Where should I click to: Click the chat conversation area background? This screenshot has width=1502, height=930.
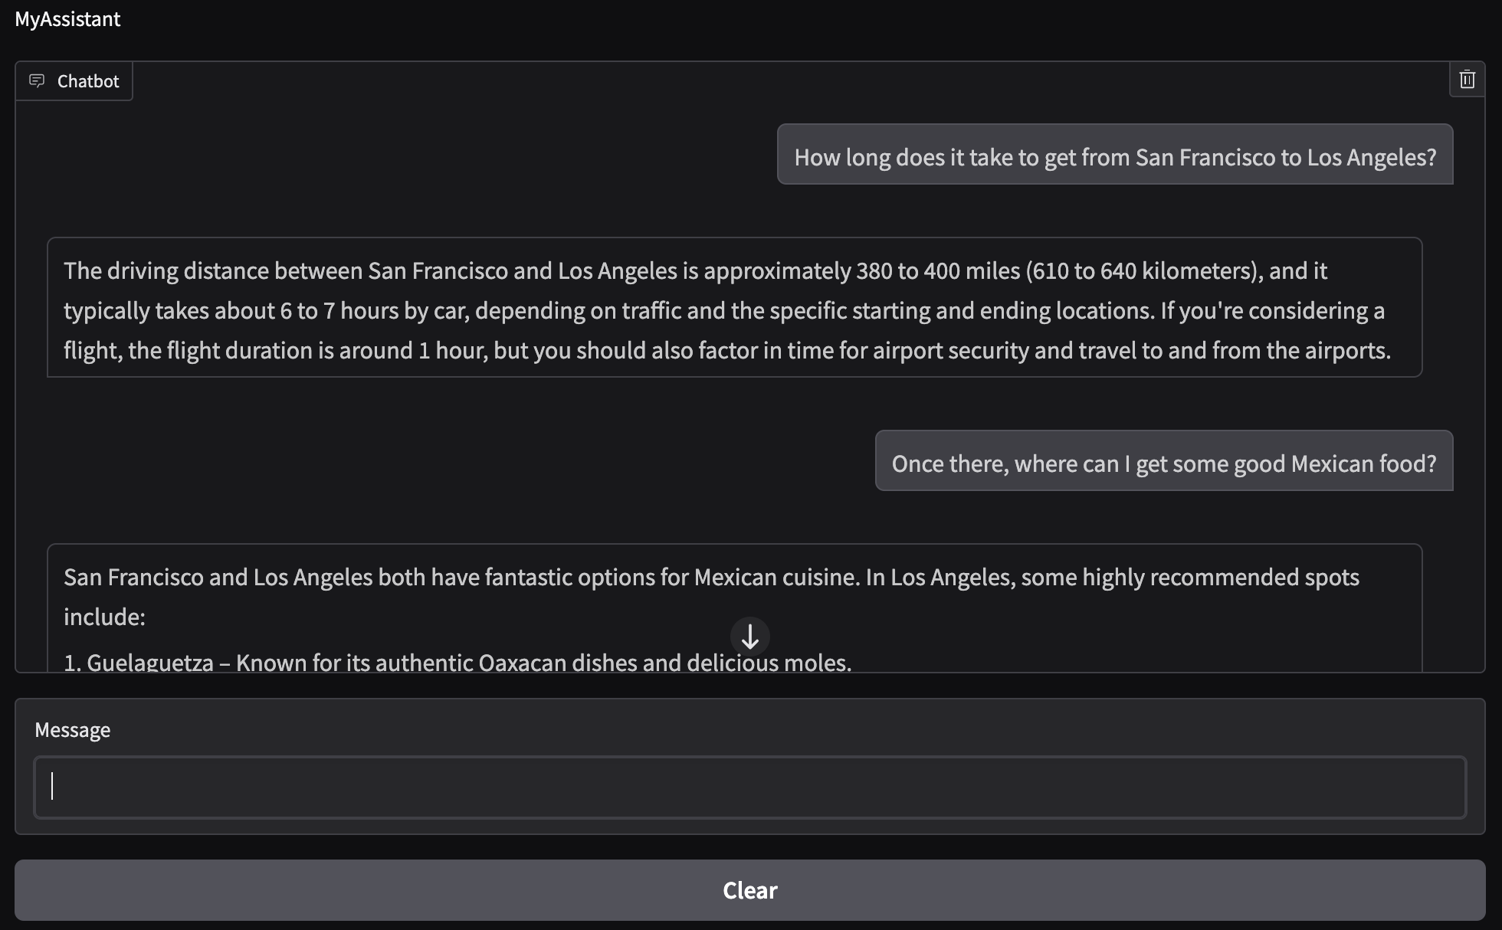coord(383,460)
